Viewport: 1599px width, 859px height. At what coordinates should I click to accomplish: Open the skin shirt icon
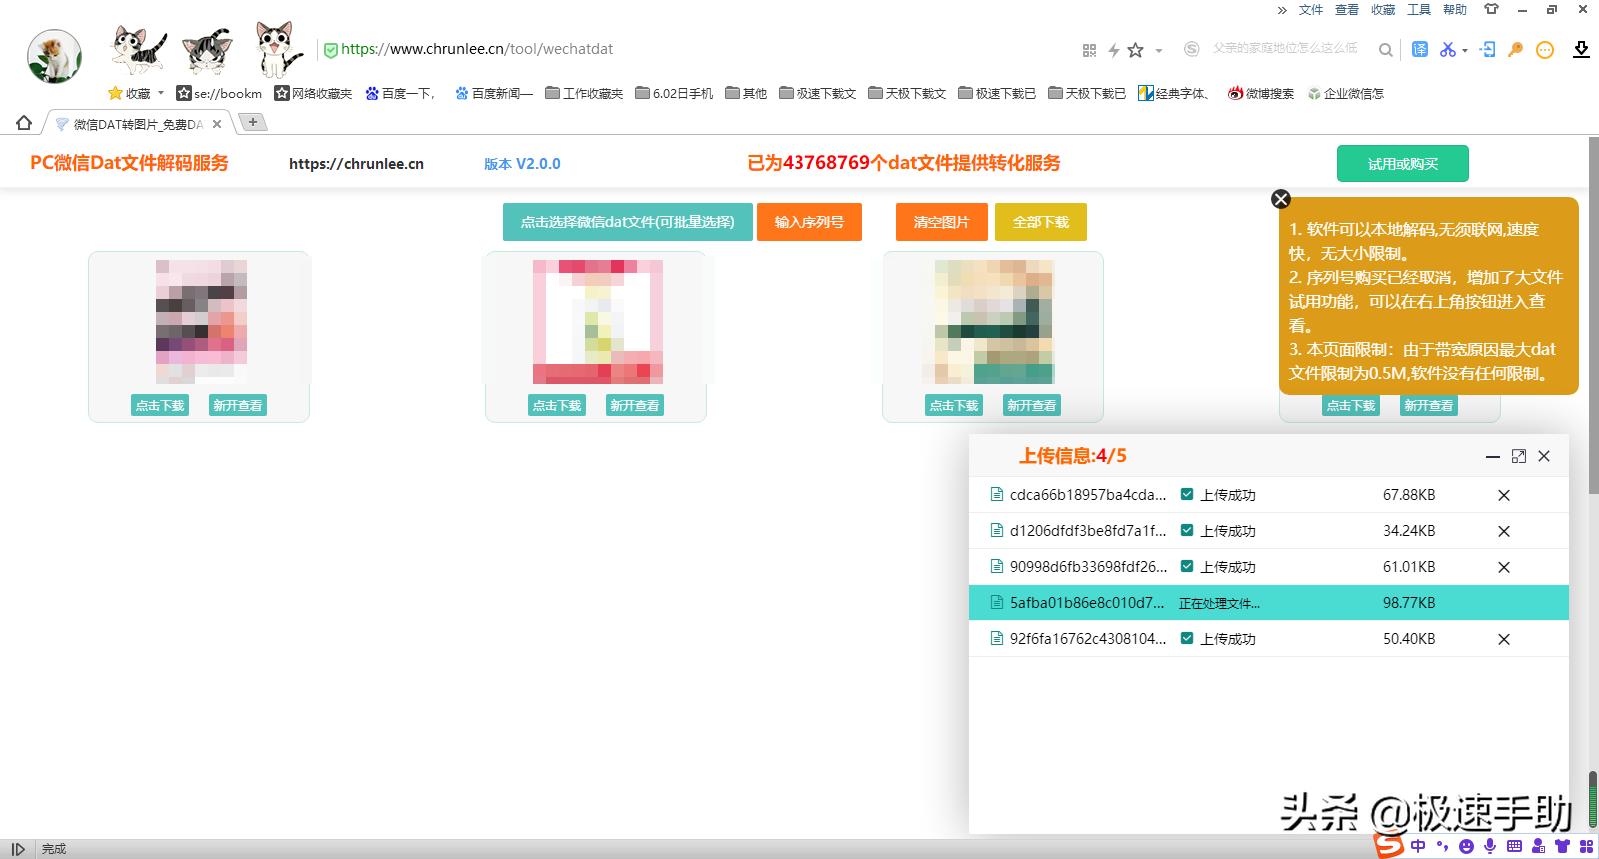pyautogui.click(x=1491, y=9)
